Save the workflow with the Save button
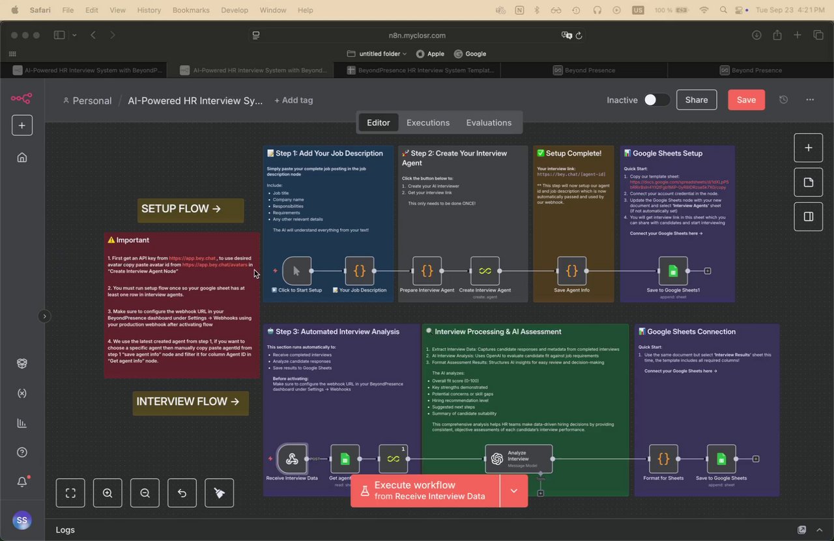This screenshot has height=541, width=834. (x=746, y=100)
